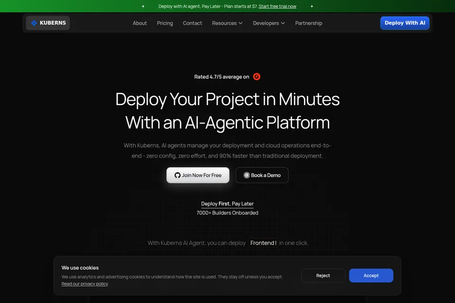Click the Deploy First, Pay Later text
Viewport: 455px width, 303px height.
[x=227, y=204]
